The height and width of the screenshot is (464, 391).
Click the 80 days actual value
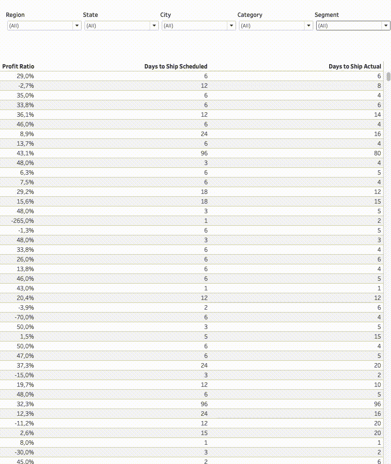(377, 153)
